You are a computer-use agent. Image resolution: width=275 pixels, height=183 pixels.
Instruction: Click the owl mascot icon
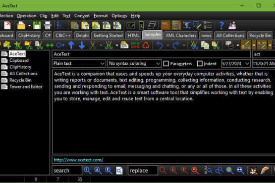pyautogui.click(x=254, y=171)
